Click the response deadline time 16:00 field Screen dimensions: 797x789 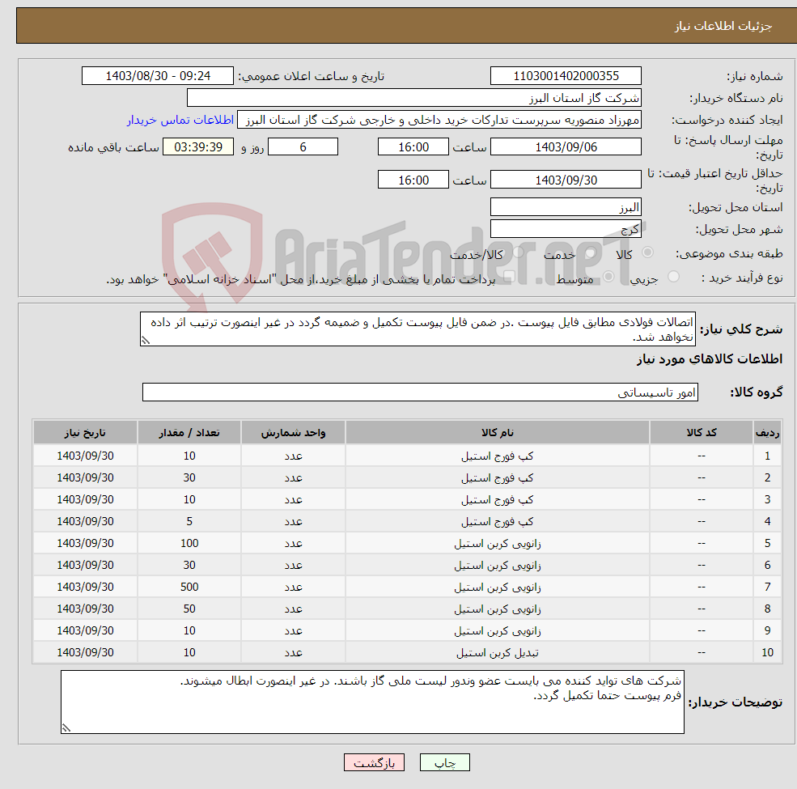click(x=413, y=147)
